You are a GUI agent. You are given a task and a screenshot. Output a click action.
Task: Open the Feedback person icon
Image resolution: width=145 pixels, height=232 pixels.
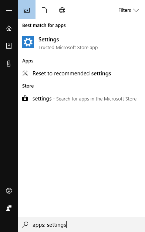[x=9, y=208]
